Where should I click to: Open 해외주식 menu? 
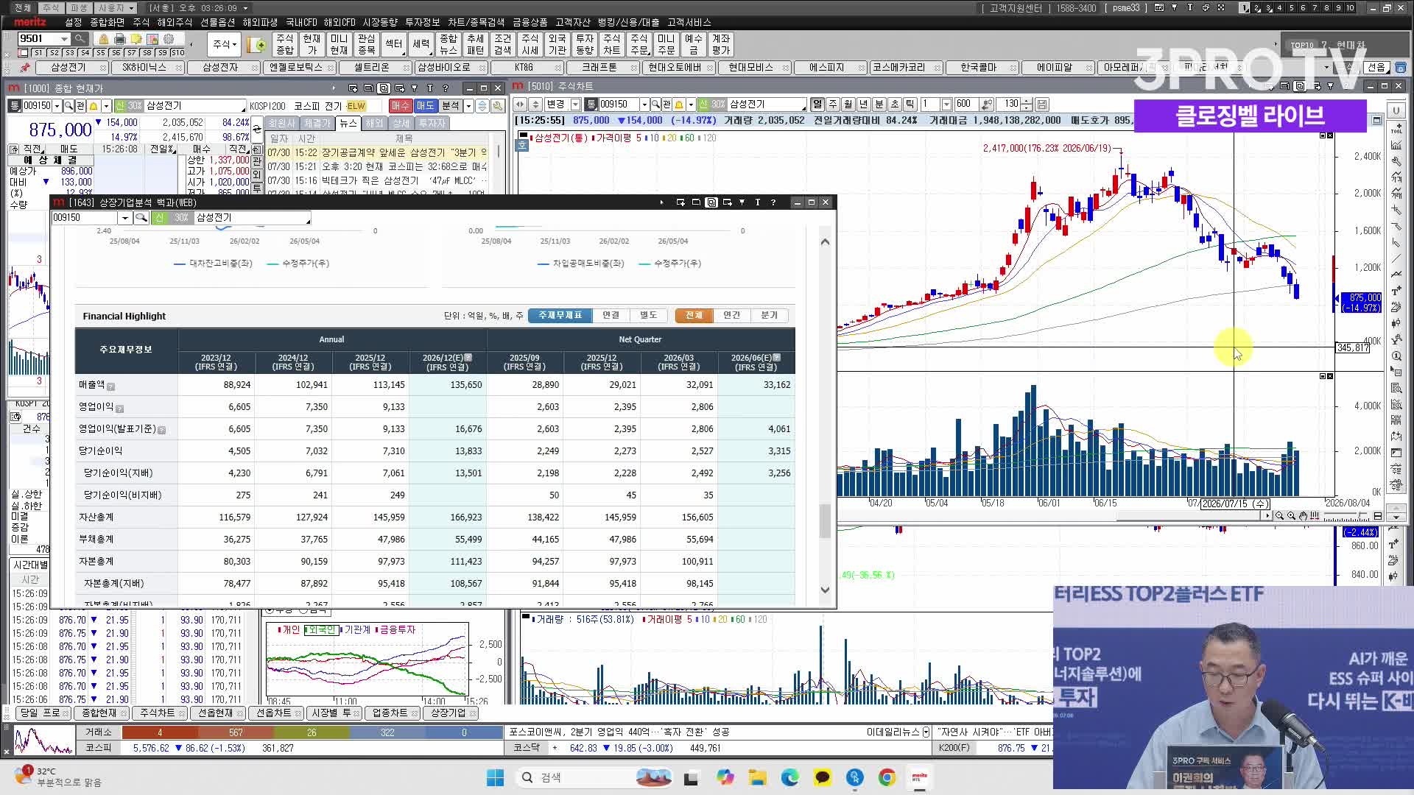[175, 23]
